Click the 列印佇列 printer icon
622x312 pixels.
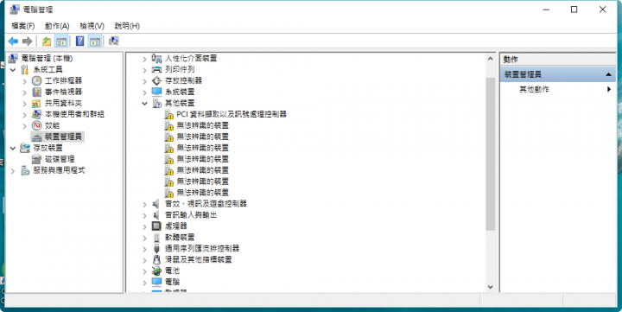tap(156, 69)
